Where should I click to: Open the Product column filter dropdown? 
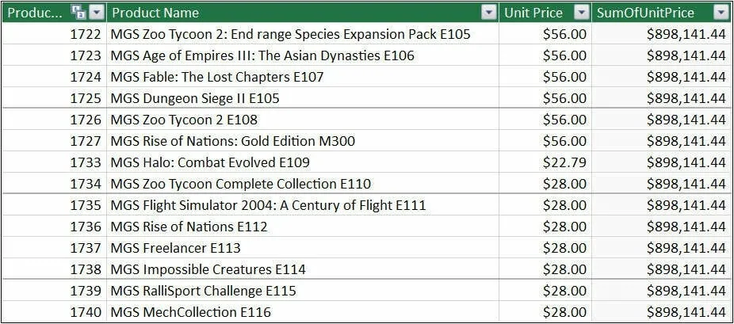(x=96, y=13)
